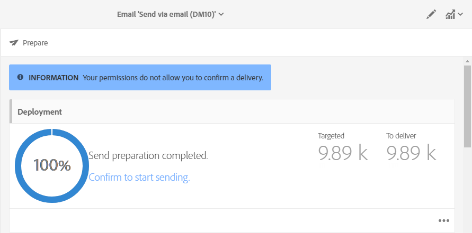Viewport: 472px width, 233px height.
Task: Click the To deliver 9.89 k value
Action: click(x=411, y=153)
